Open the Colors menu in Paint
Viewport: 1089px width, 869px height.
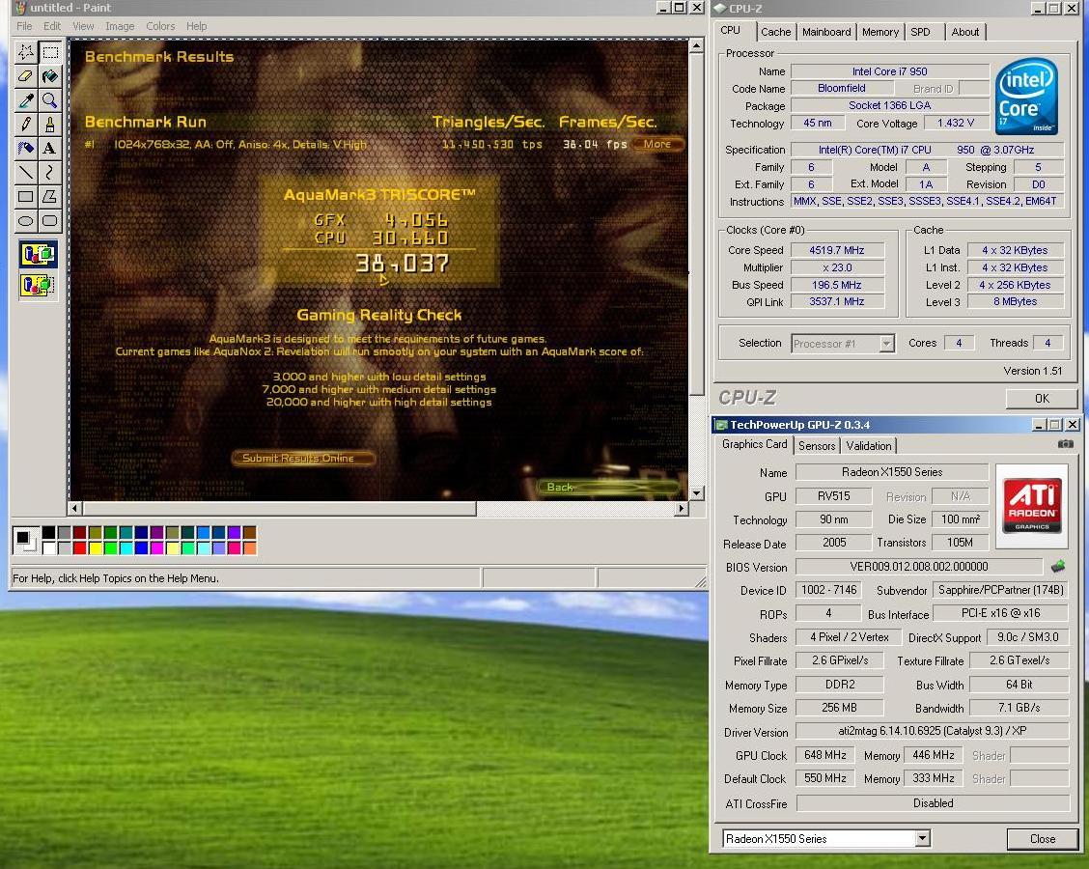tap(160, 26)
